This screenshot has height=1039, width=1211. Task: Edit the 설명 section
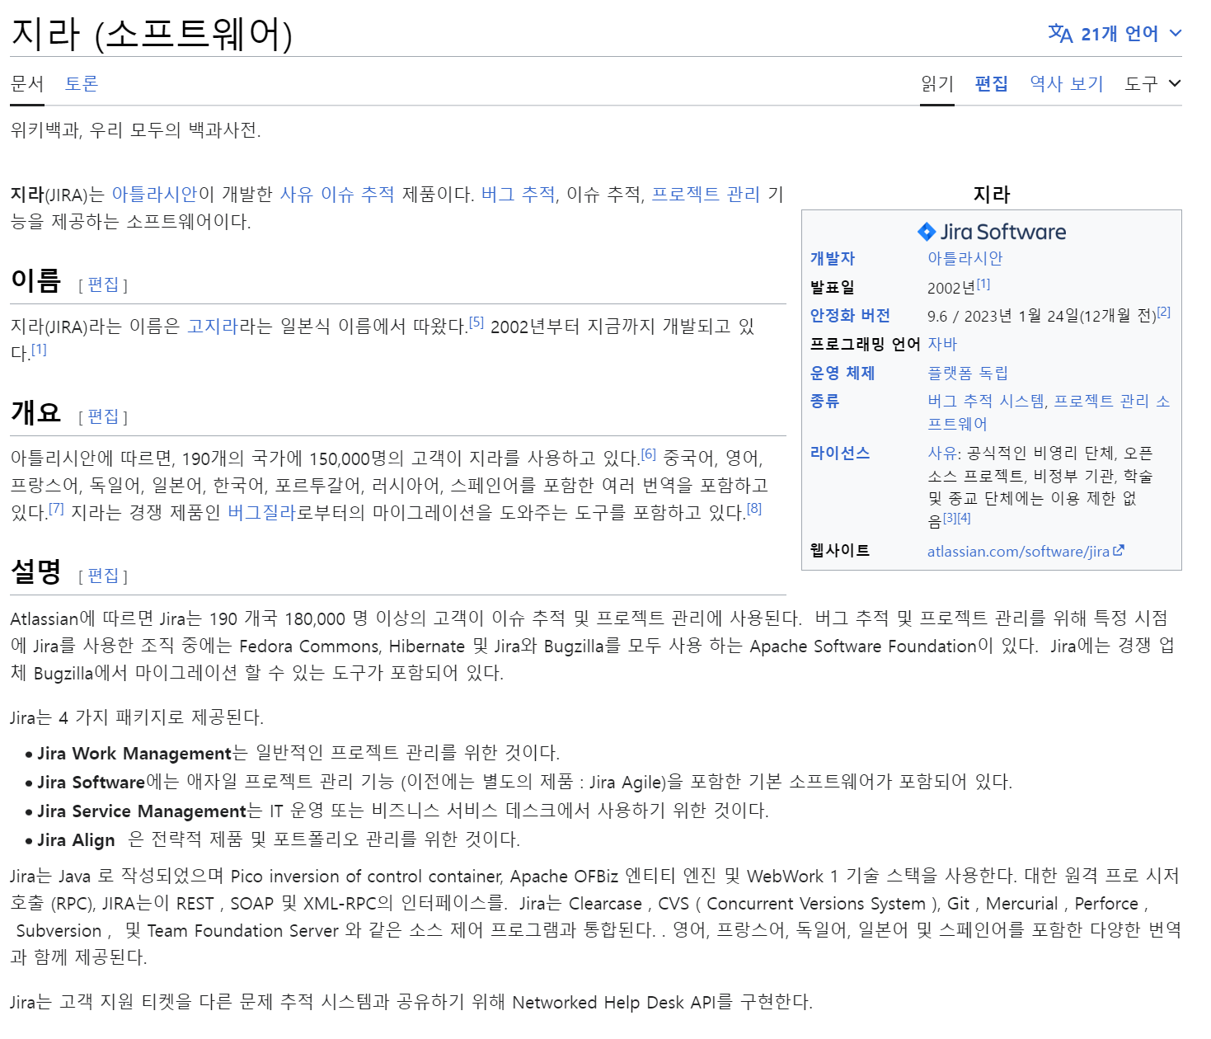(103, 576)
